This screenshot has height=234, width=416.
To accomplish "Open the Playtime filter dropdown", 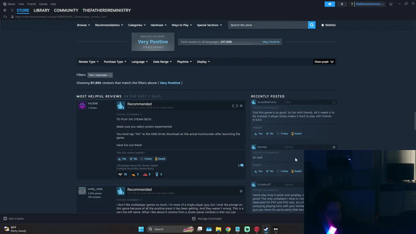I will 184,62.
